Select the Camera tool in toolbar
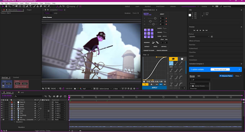 (x=17, y=6)
